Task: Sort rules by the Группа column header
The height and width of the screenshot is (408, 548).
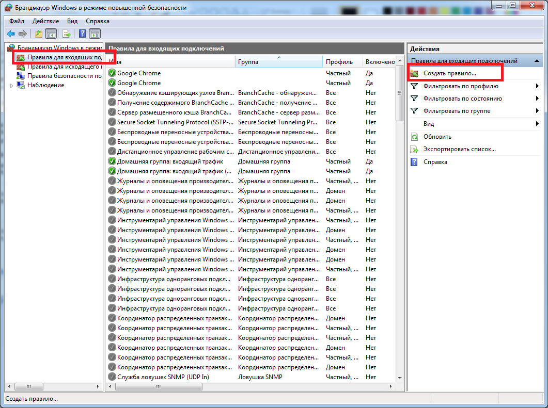Action: pos(279,62)
